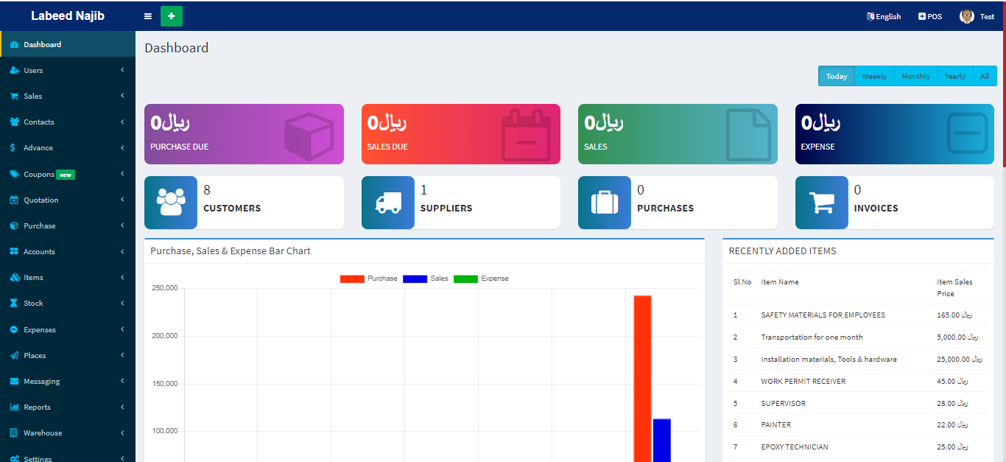Click the Customers people icon tile
1006x462 pixels.
coord(171,203)
